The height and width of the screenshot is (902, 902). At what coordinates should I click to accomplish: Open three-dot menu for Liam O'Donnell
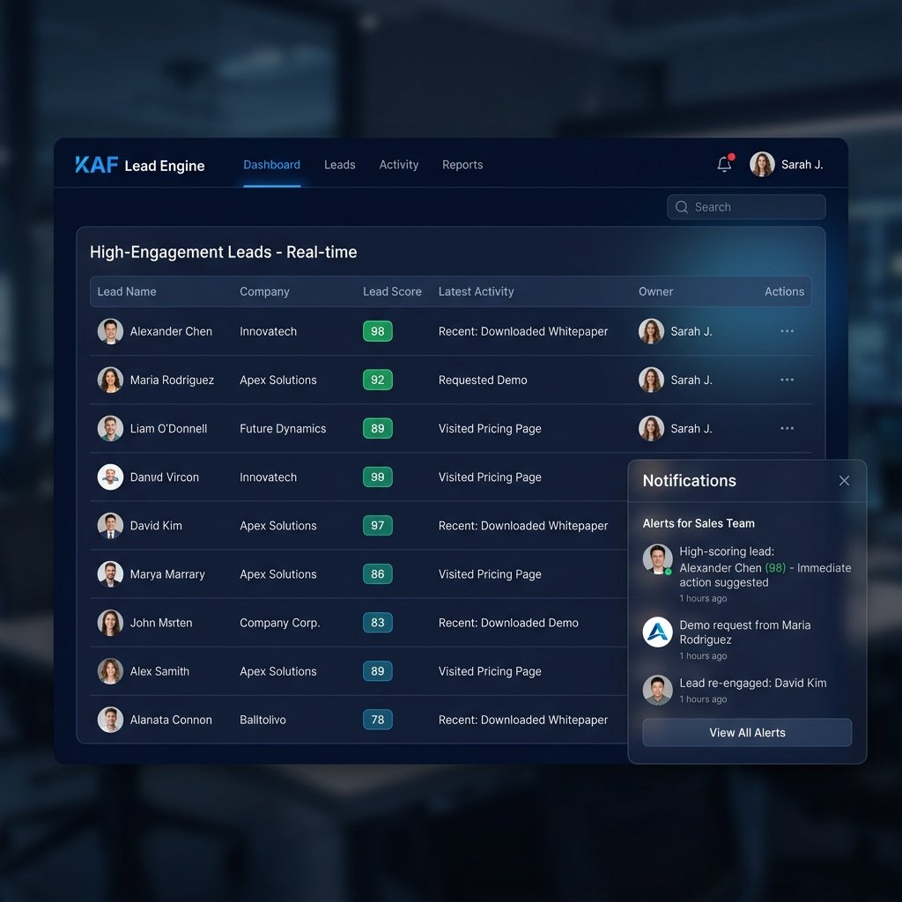click(x=787, y=429)
